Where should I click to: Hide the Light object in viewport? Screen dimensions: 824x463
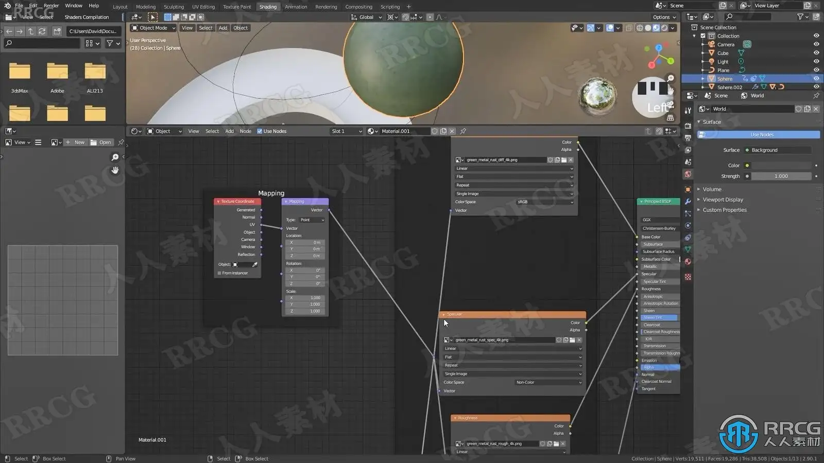816,62
